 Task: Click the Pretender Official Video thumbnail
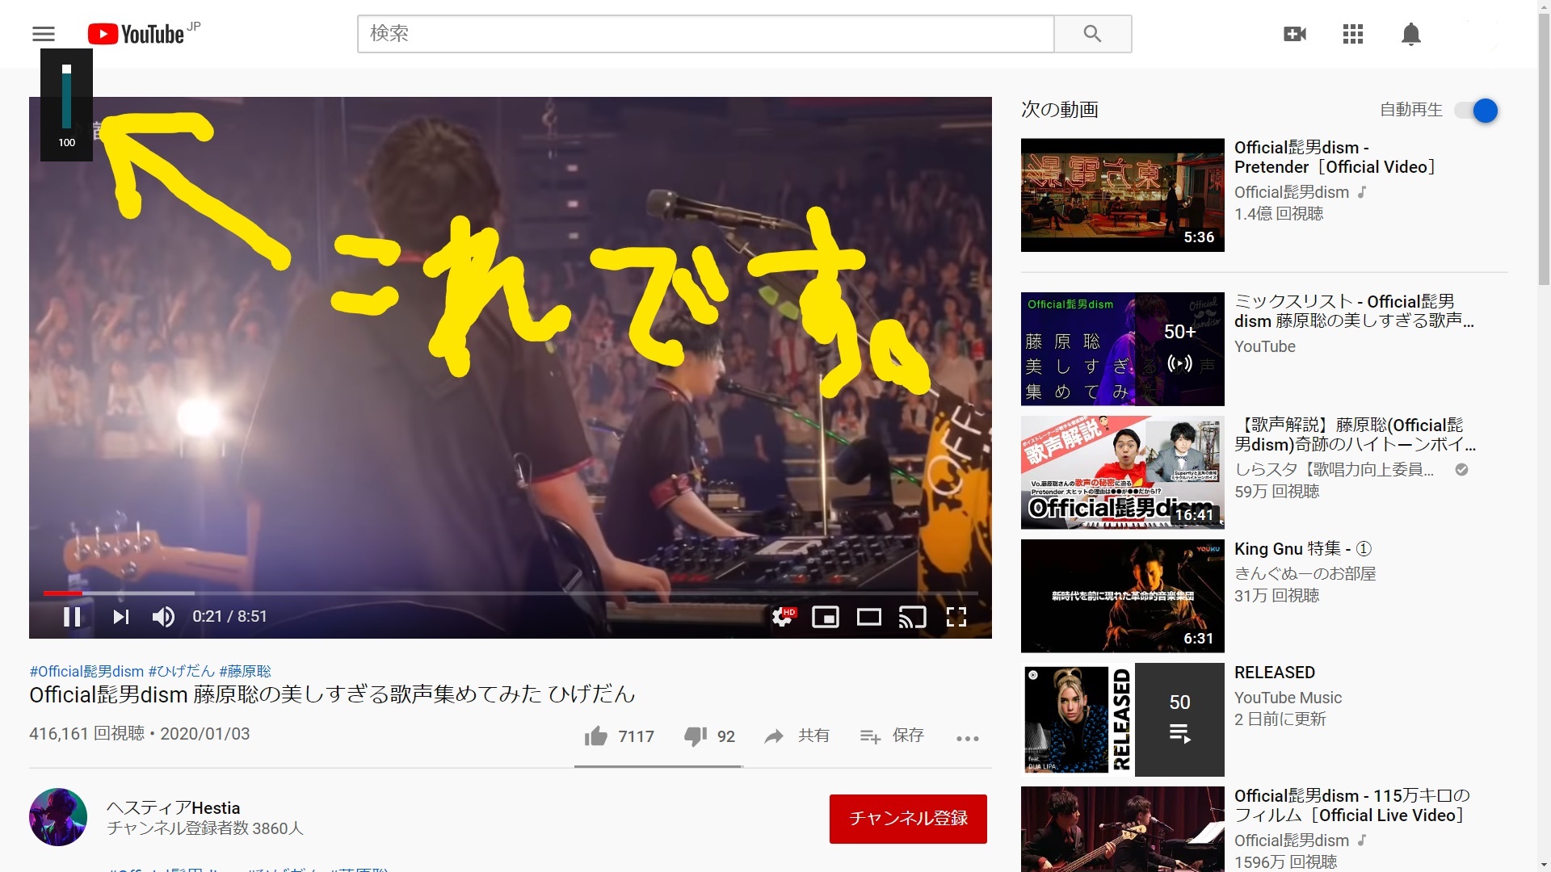tap(1122, 194)
